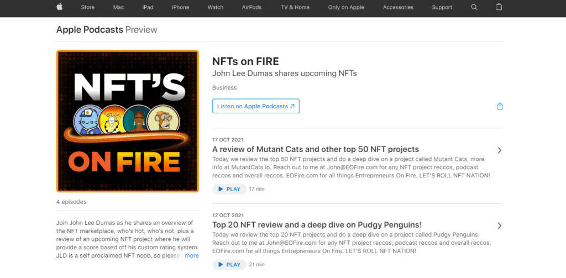Open the AirPods menu item
The width and height of the screenshot is (566, 278).
coord(252,7)
